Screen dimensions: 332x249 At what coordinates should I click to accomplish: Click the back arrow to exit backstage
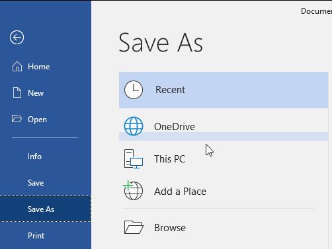coord(17,38)
